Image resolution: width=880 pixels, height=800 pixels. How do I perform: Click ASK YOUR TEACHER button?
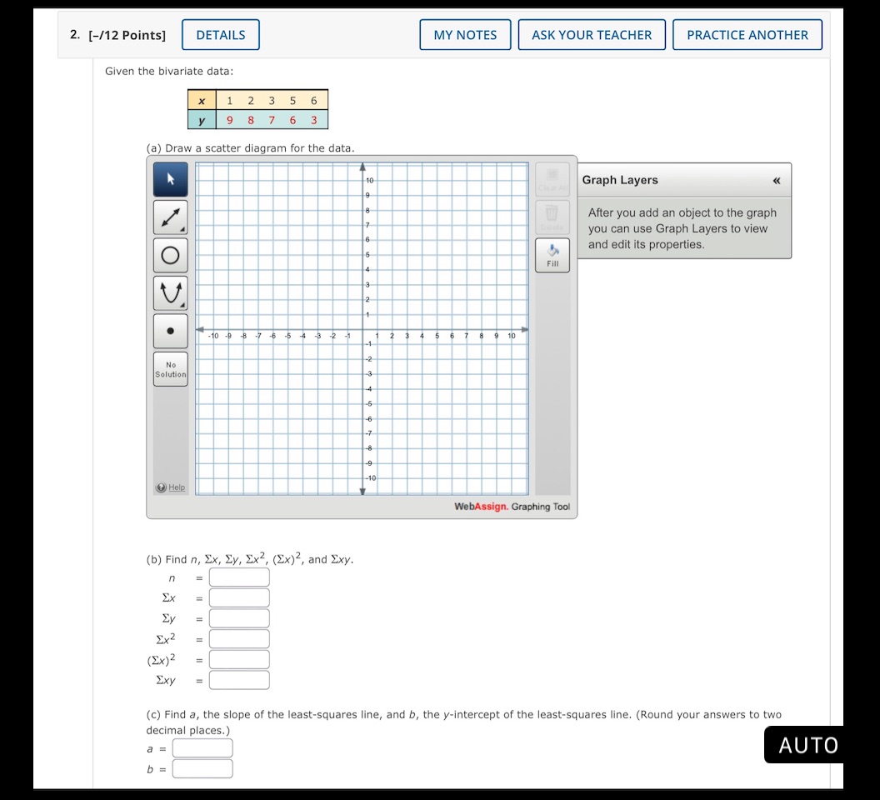click(x=592, y=35)
